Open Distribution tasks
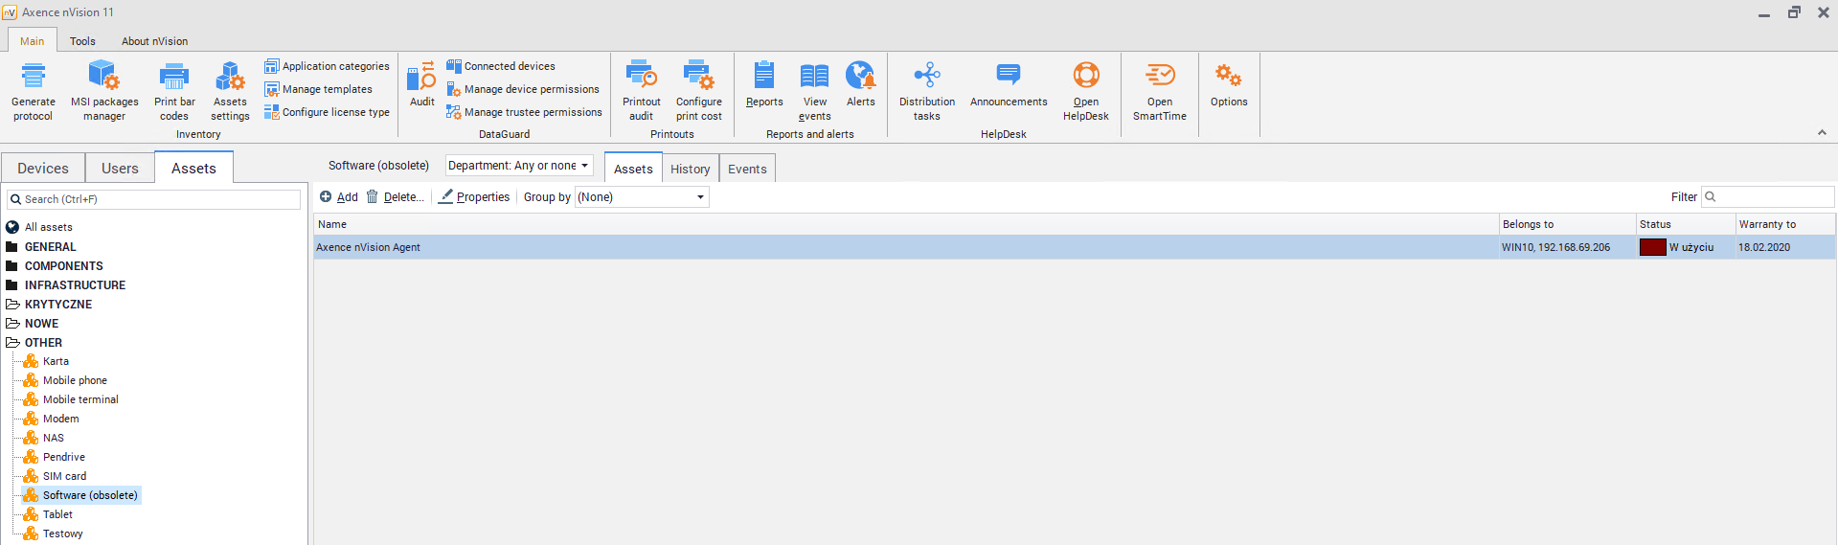The image size is (1838, 545). pos(926,77)
